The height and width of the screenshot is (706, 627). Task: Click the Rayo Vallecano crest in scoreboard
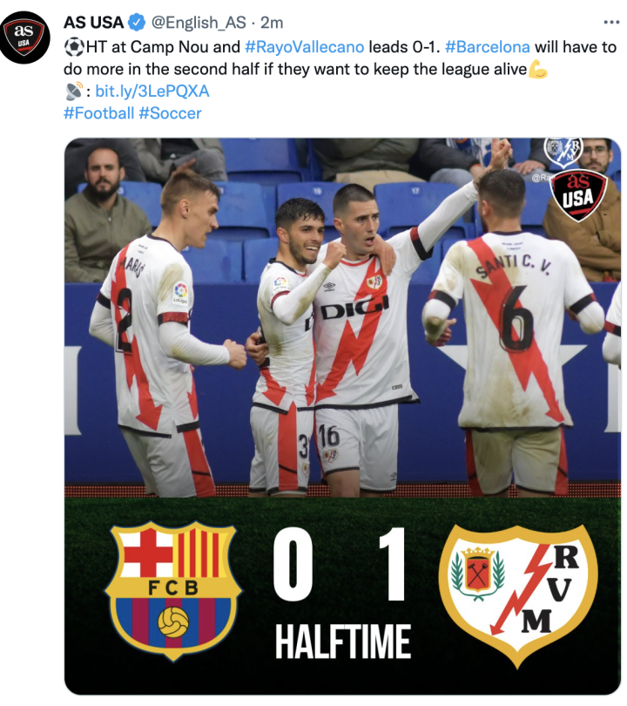[x=518, y=594]
